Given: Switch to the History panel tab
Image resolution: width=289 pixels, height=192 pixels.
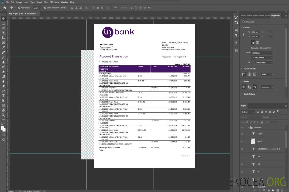Looking at the screenshot, I should (261, 16).
